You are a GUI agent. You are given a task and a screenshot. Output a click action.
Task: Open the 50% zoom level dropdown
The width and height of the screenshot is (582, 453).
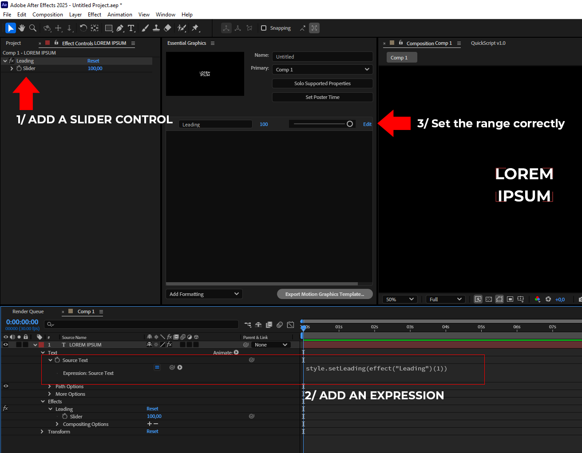tap(399, 299)
